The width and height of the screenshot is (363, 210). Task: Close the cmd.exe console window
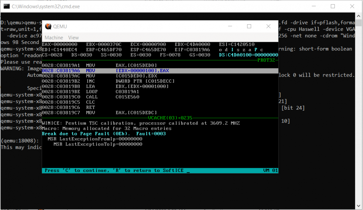[352, 7]
